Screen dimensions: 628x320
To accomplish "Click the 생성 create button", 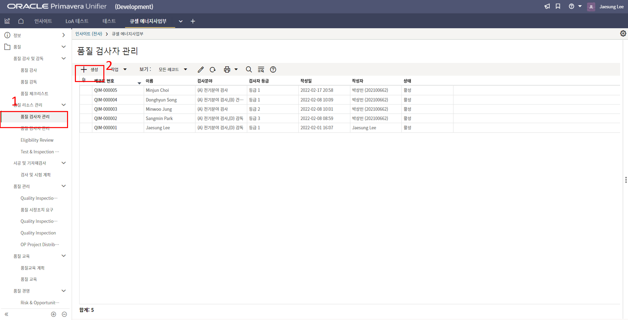I will (90, 70).
